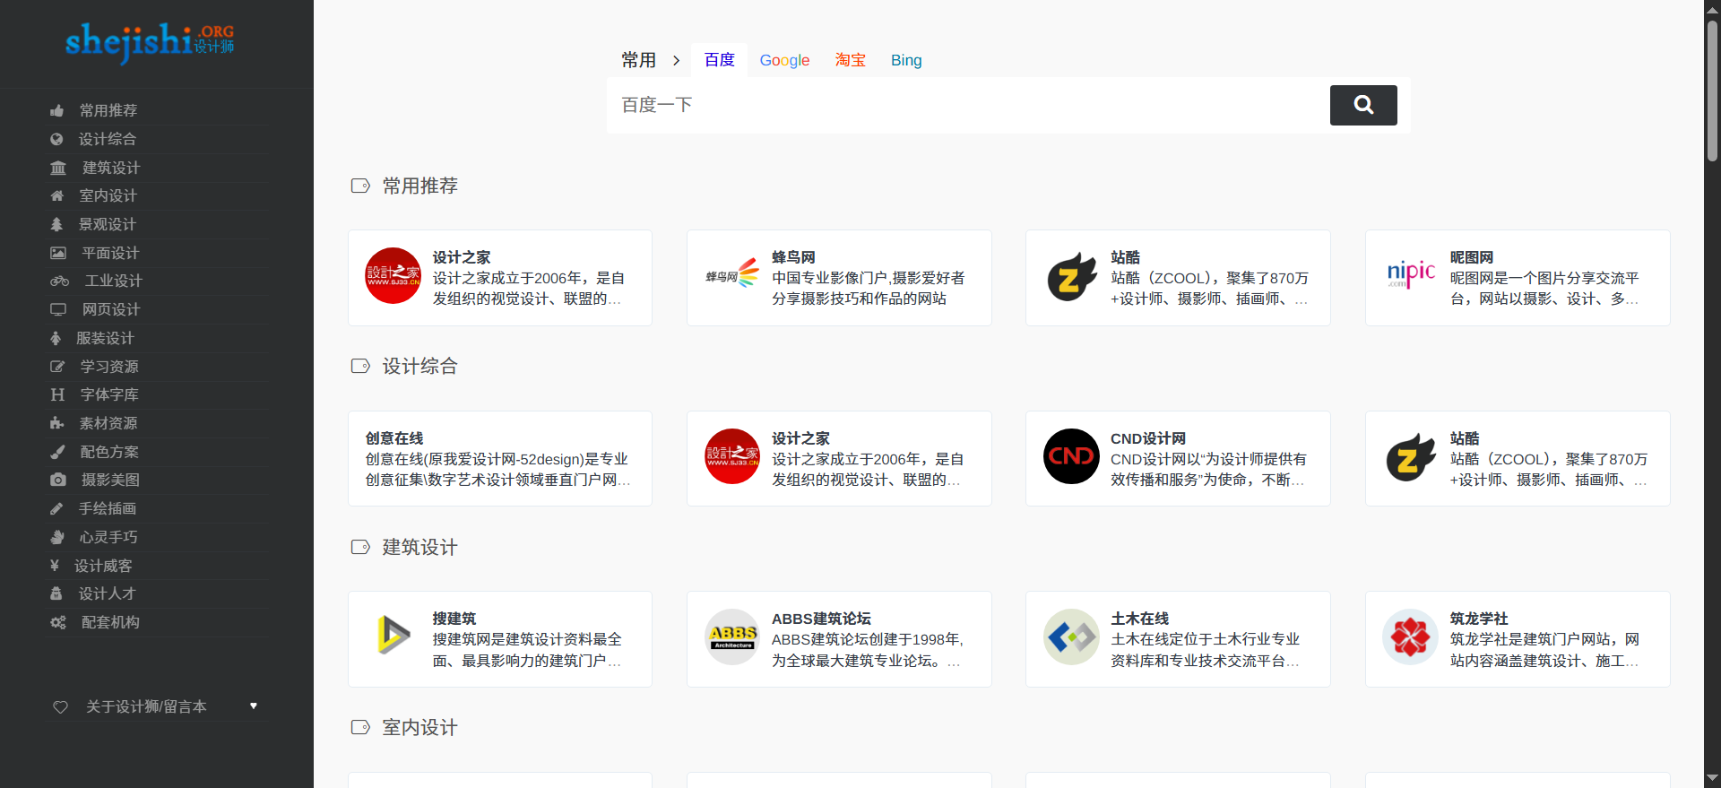Select the 百度 search tab
Viewport: 1721px width, 788px height.
coord(720,60)
